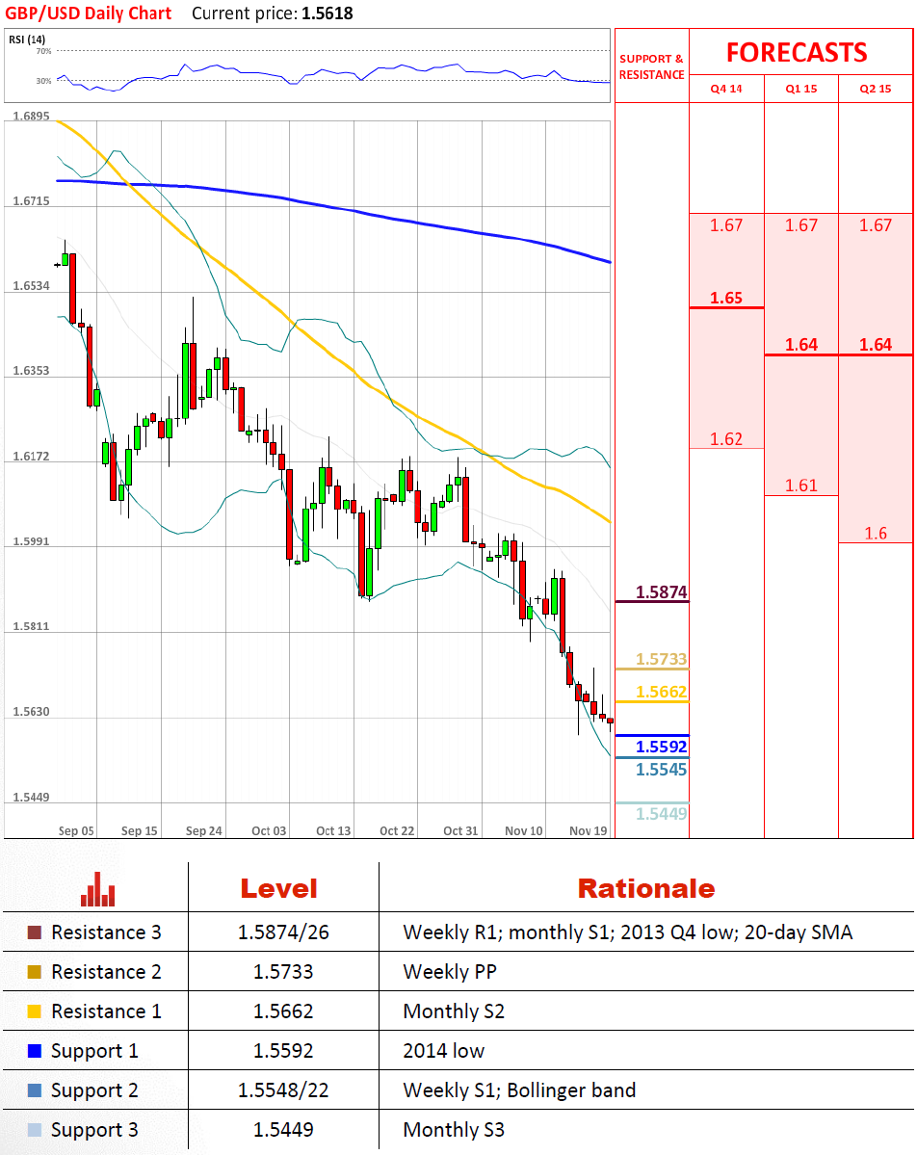
Task: Click the 1.5592 support level marker
Action: point(662,747)
